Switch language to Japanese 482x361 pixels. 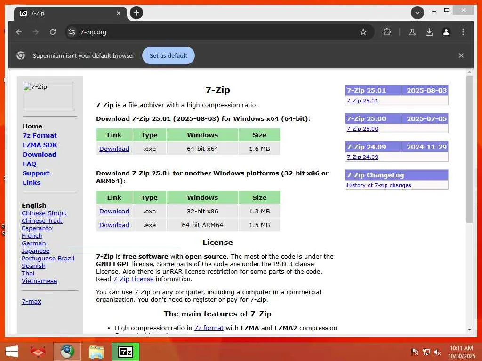pos(35,251)
